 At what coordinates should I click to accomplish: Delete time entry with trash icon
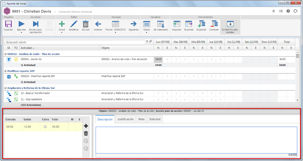click(86, 133)
